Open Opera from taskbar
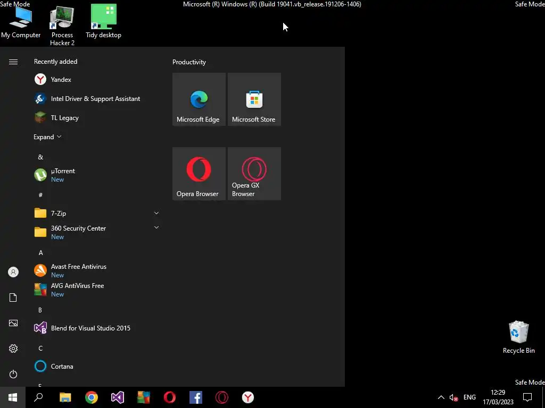The height and width of the screenshot is (408, 545). [x=170, y=397]
